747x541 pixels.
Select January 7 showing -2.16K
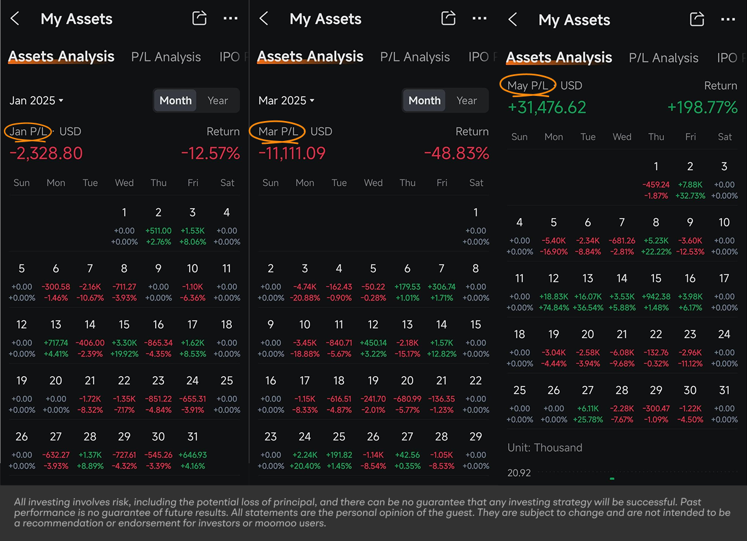pyautogui.click(x=90, y=282)
